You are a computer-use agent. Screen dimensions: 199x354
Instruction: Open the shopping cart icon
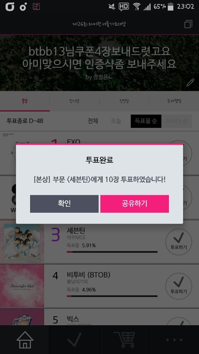coord(124,339)
